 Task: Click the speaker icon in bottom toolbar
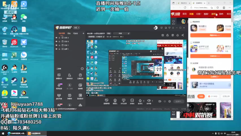coord(149,101)
